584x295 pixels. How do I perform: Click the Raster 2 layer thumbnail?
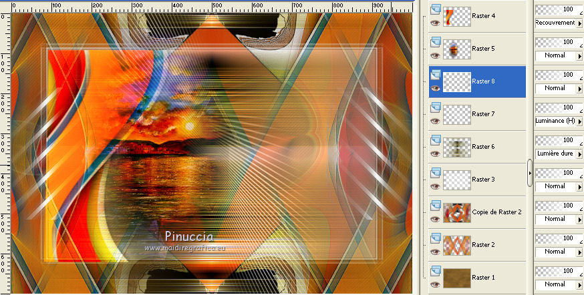click(457, 246)
